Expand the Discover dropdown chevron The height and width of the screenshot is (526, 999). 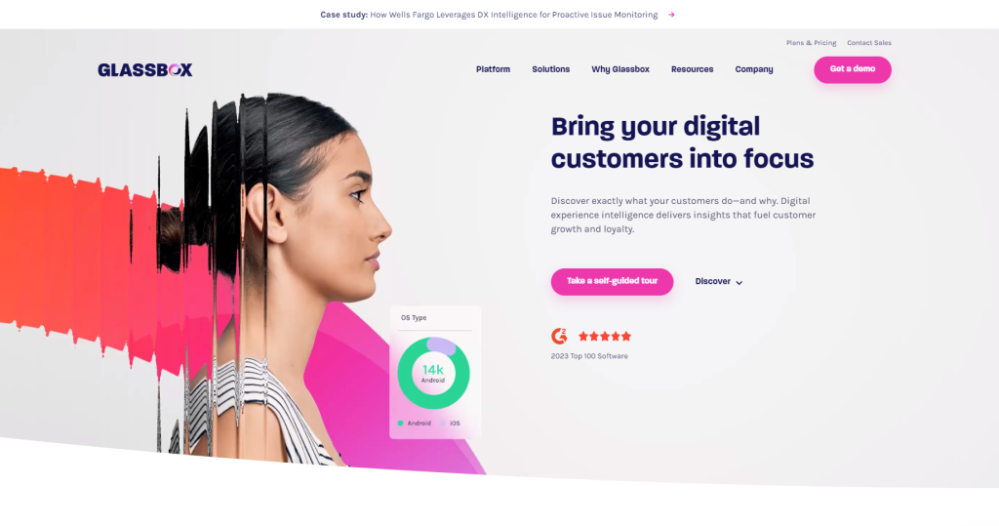pyautogui.click(x=739, y=282)
